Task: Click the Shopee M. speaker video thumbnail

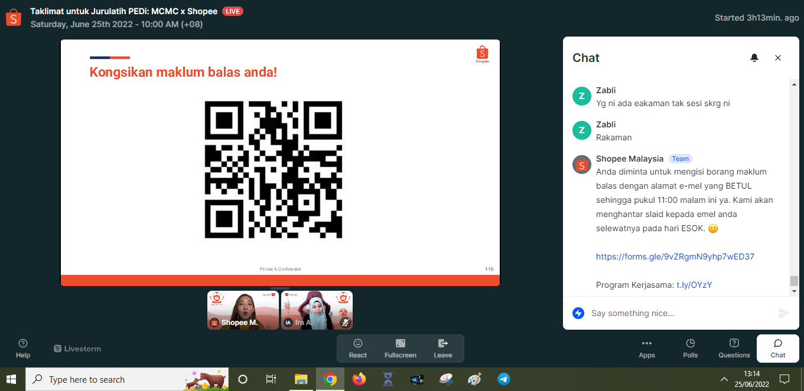Action: pyautogui.click(x=243, y=310)
